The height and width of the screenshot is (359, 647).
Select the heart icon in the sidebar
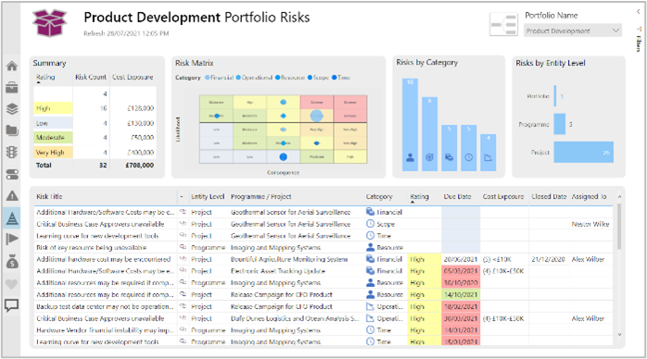click(x=12, y=284)
